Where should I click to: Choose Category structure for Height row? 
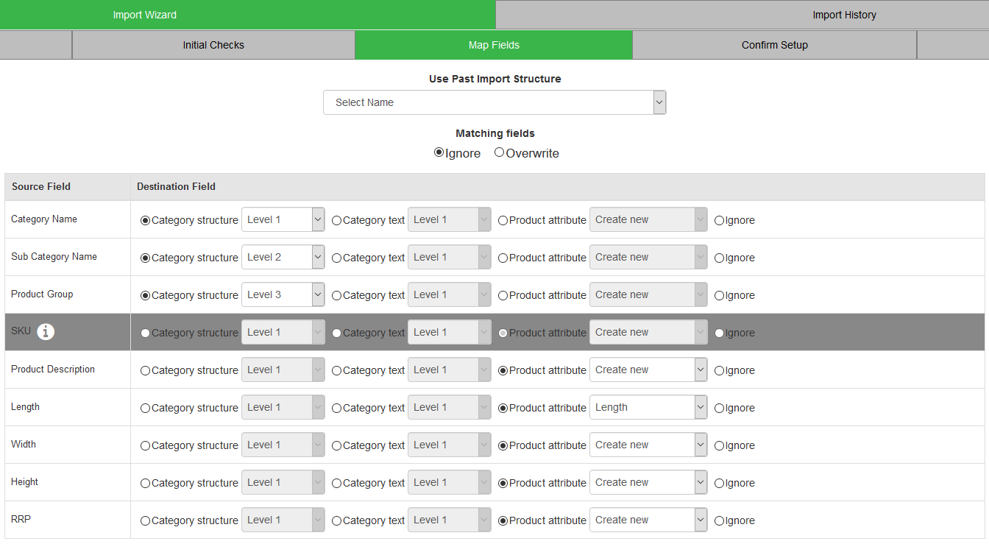(x=146, y=483)
